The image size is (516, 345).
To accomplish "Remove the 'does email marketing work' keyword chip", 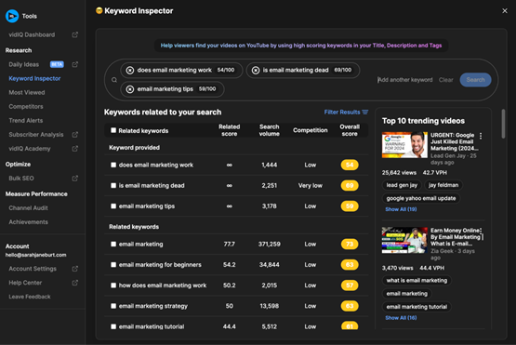I will (130, 70).
